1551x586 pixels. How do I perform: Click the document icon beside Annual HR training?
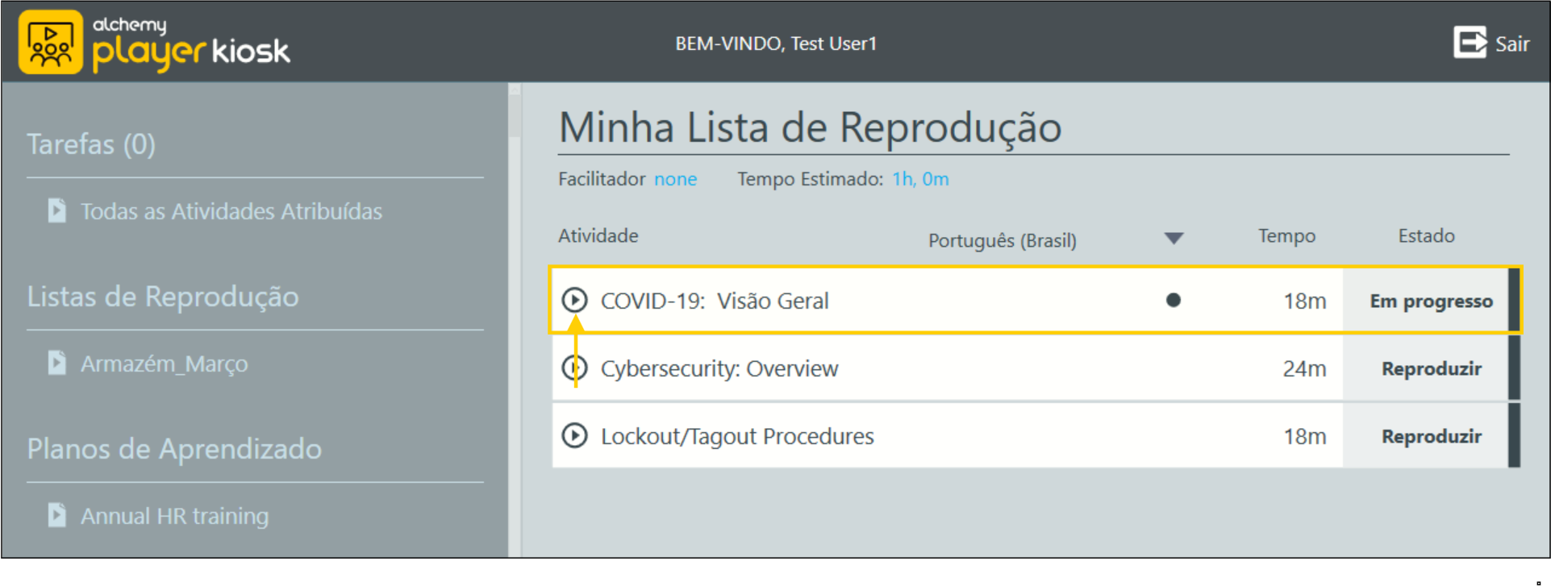(x=56, y=515)
